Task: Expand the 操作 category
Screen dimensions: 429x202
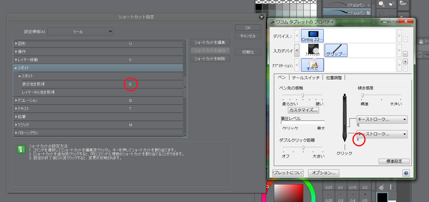Action: pos(16,52)
